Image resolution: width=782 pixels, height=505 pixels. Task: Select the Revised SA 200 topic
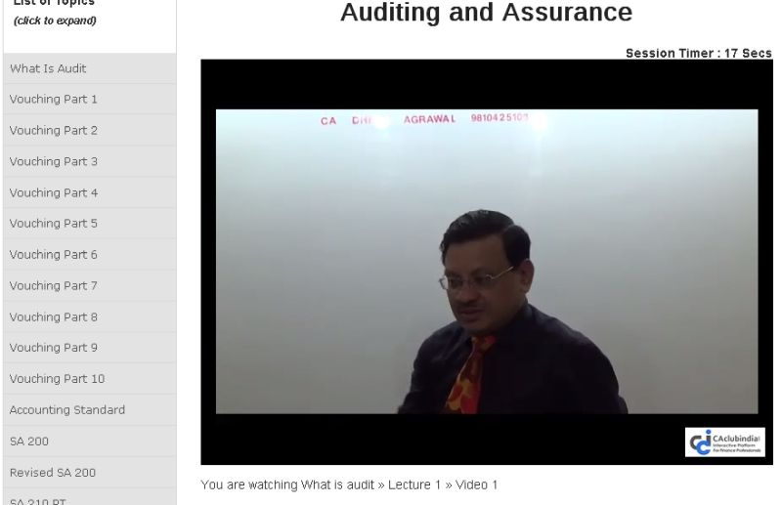90,473
